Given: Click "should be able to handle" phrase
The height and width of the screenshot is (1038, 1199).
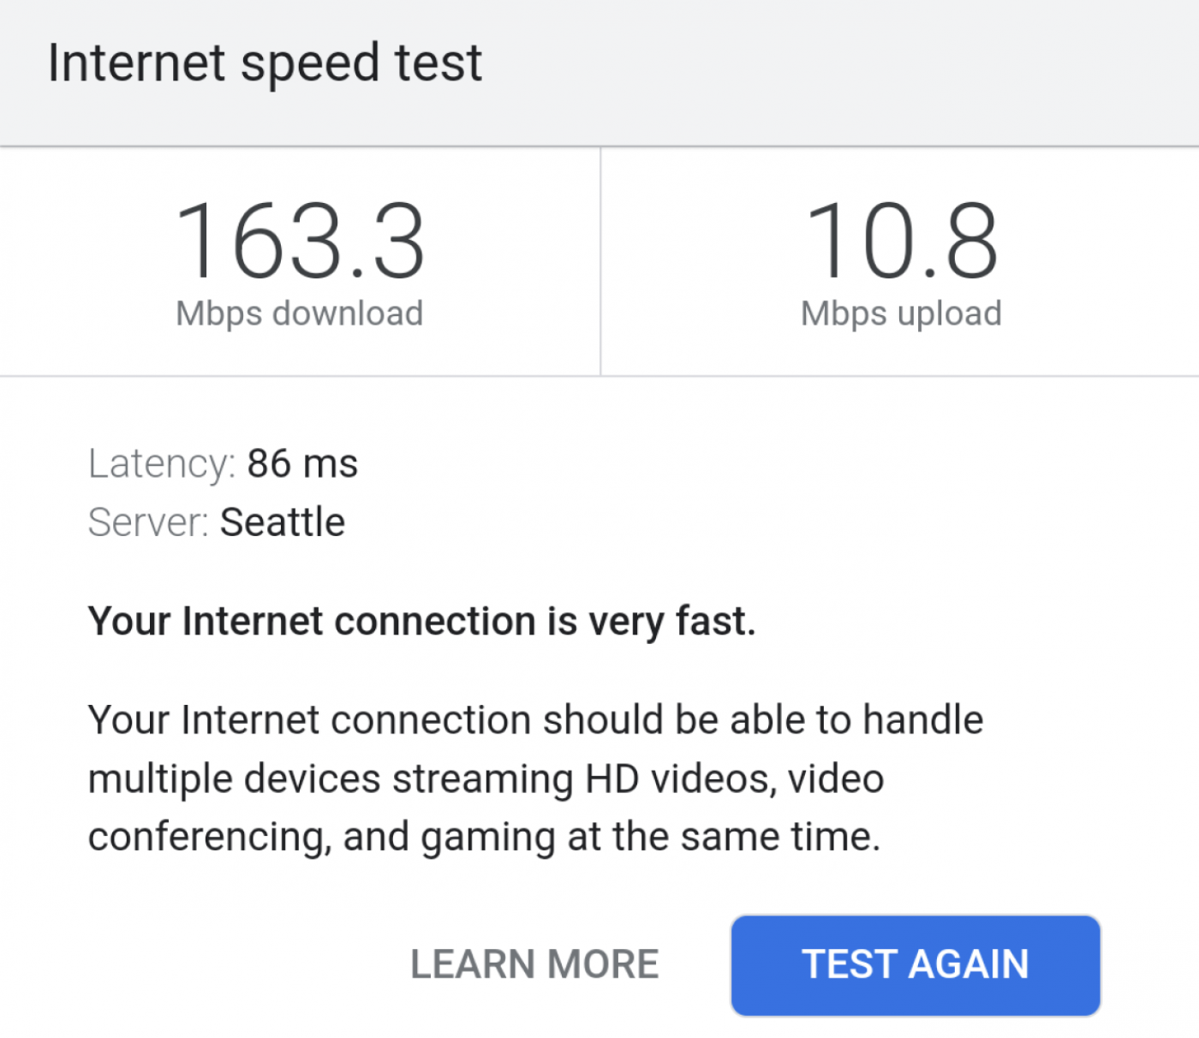Looking at the screenshot, I should (762, 720).
